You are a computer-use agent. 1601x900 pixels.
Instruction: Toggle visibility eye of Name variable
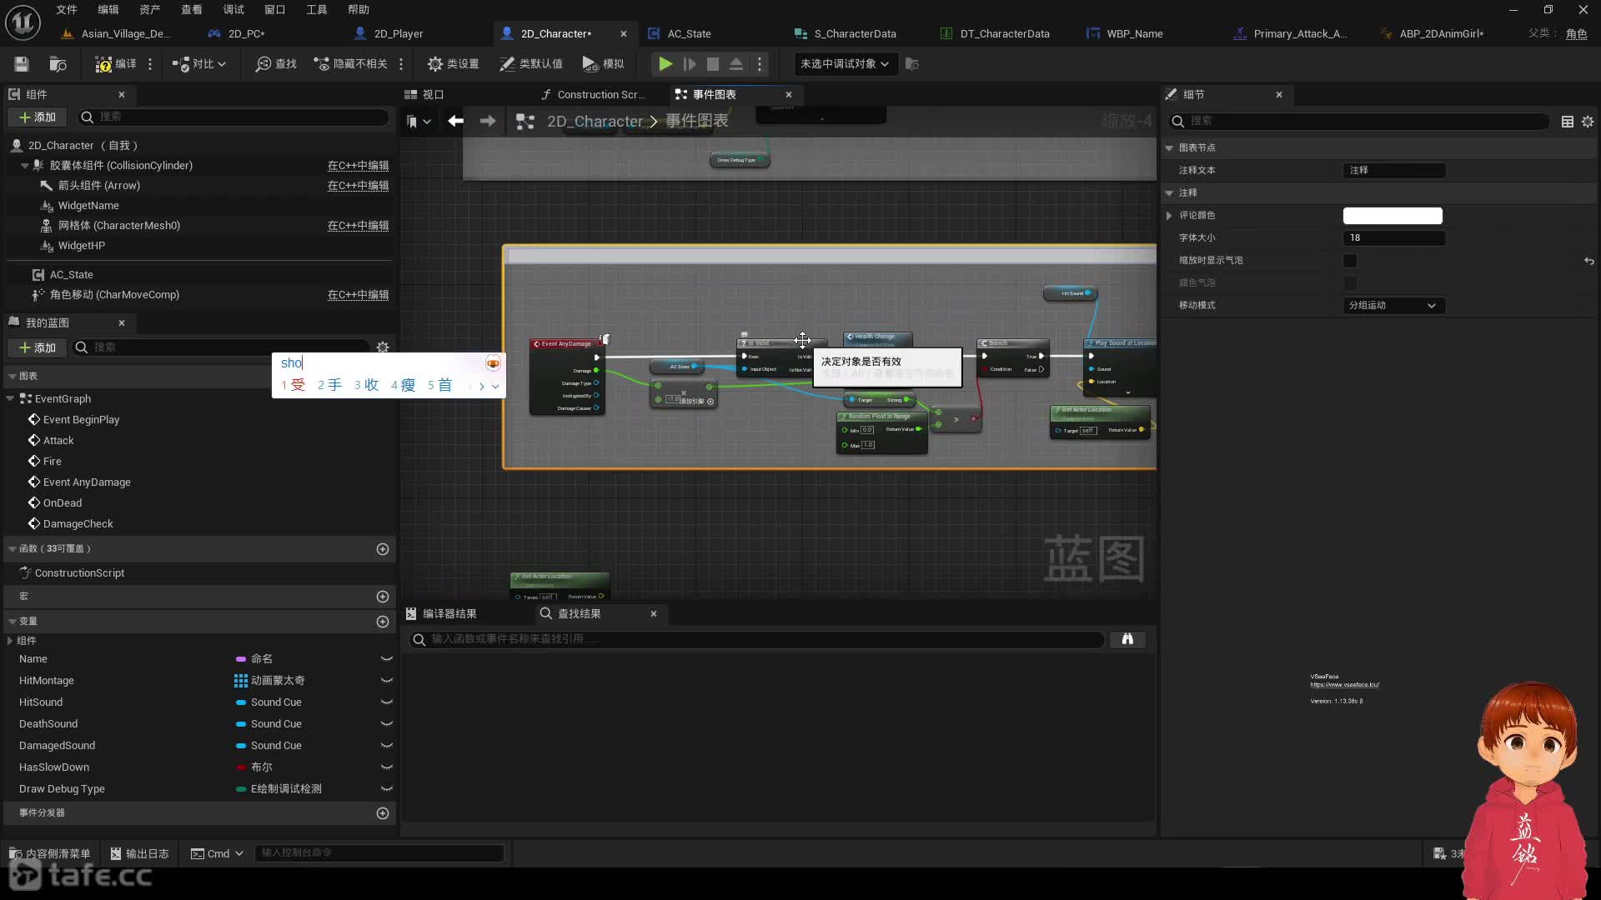click(387, 659)
